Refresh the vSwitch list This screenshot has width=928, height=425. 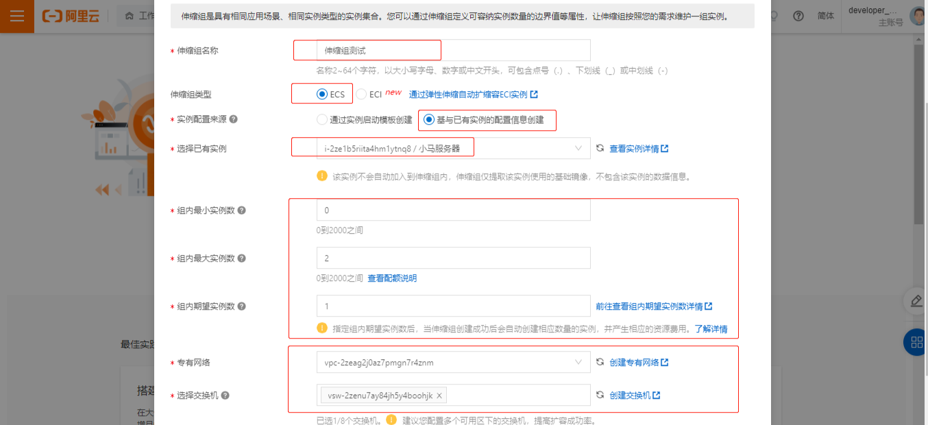point(600,395)
